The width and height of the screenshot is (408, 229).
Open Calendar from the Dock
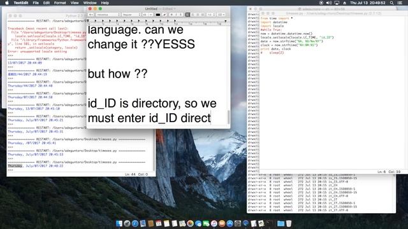(x=159, y=223)
